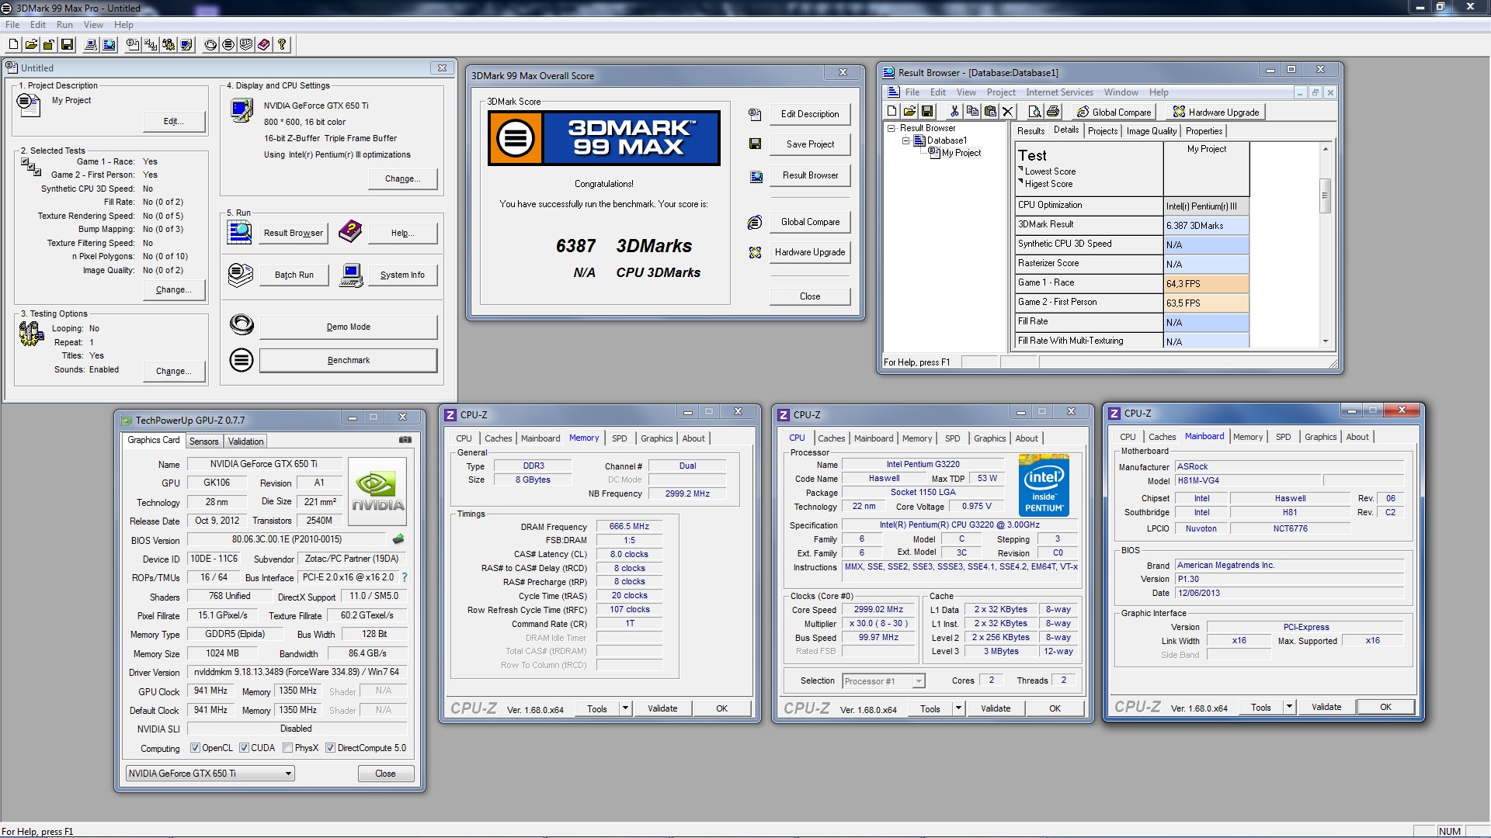Click GPU-Z screenshot camera icon

point(405,440)
